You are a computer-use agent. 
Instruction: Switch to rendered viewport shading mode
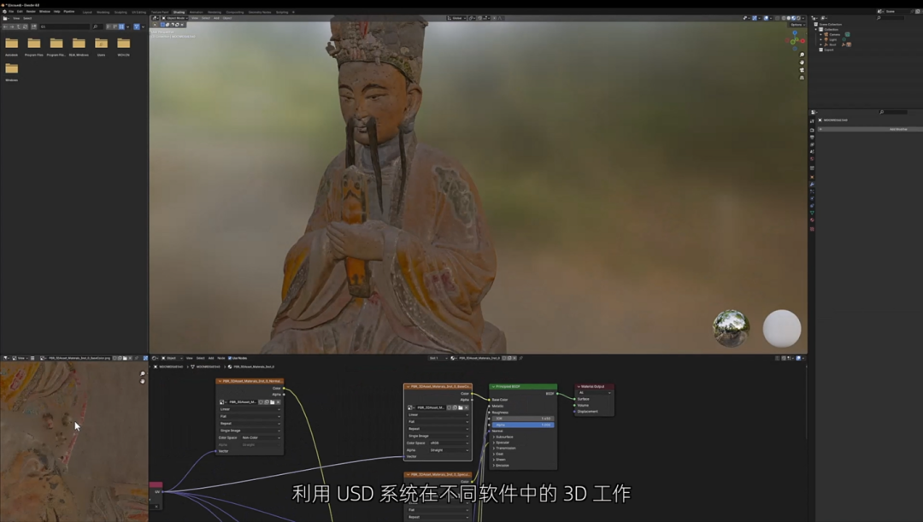click(797, 18)
